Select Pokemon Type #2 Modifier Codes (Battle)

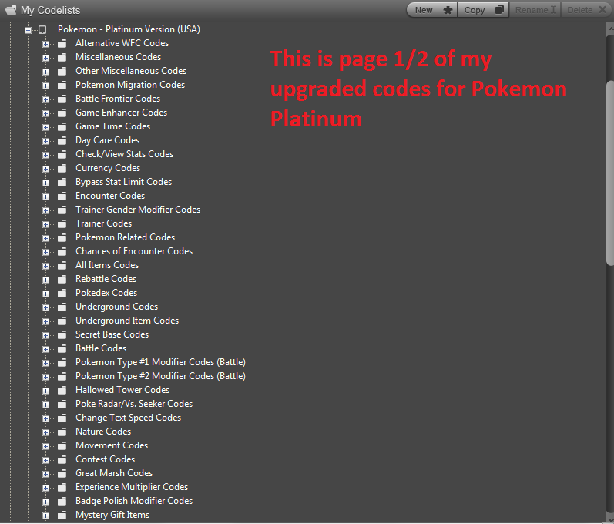[160, 376]
